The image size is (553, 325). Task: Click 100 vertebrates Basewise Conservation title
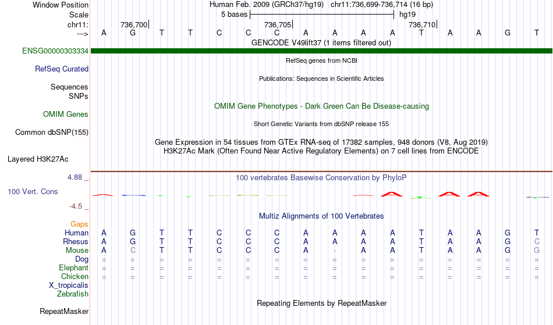[321, 178]
